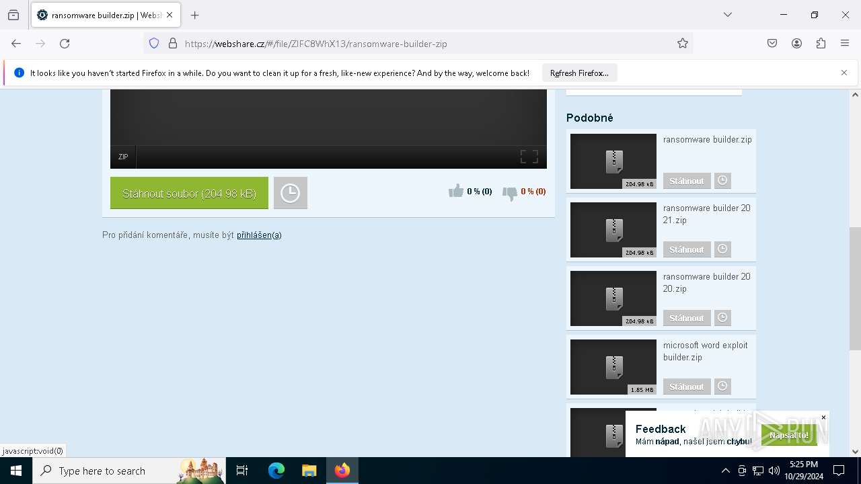Click clock icon for ransomware builder 2021.zip
Image resolution: width=861 pixels, height=484 pixels.
click(722, 249)
